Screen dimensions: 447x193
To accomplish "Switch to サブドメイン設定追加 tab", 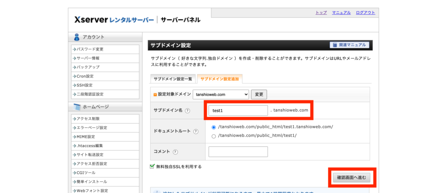I will 220,79.
